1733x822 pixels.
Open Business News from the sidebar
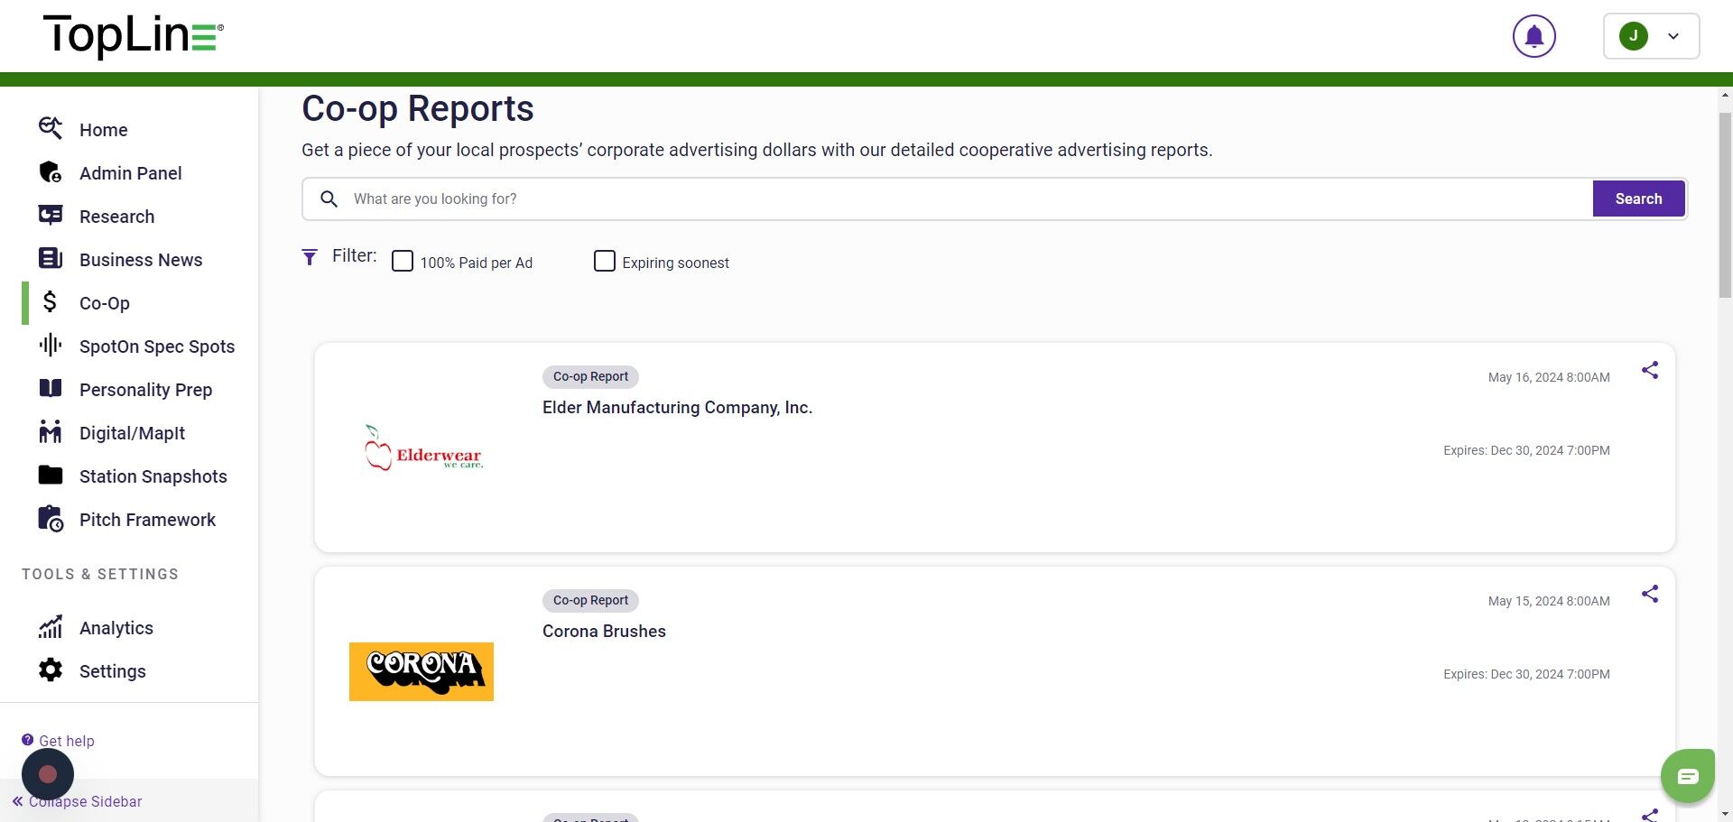tap(140, 260)
